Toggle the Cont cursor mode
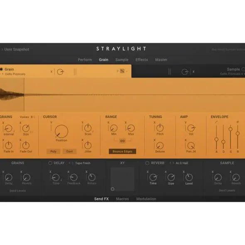This screenshot has height=245, width=245. pos(69,151)
